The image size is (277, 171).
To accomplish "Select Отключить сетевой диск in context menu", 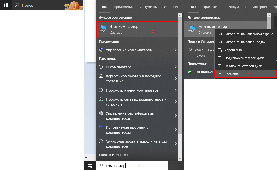I will (x=243, y=66).
